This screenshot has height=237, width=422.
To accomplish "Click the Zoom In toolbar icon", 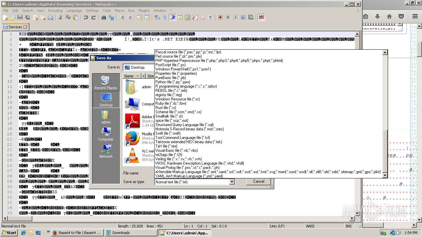I will (x=121, y=17).
